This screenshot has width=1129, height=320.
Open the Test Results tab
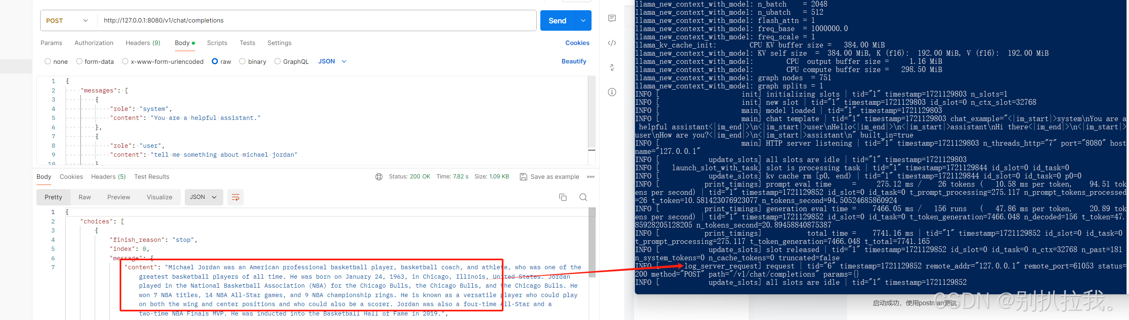click(152, 177)
